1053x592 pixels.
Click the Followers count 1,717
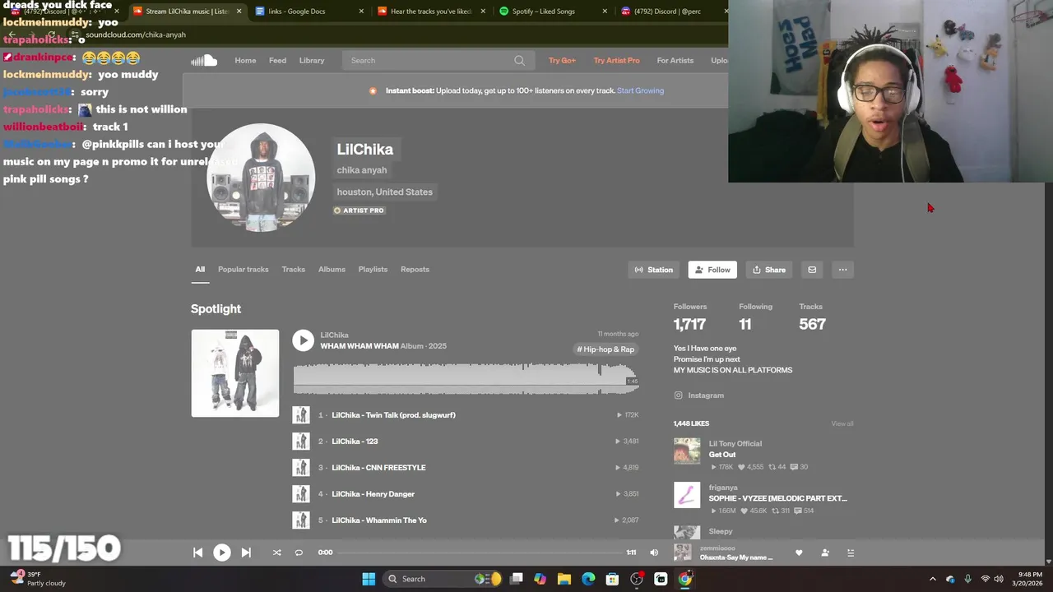coord(689,324)
